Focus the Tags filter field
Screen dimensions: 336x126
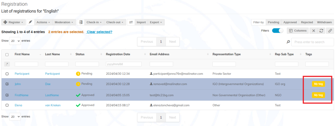tap(317, 64)
